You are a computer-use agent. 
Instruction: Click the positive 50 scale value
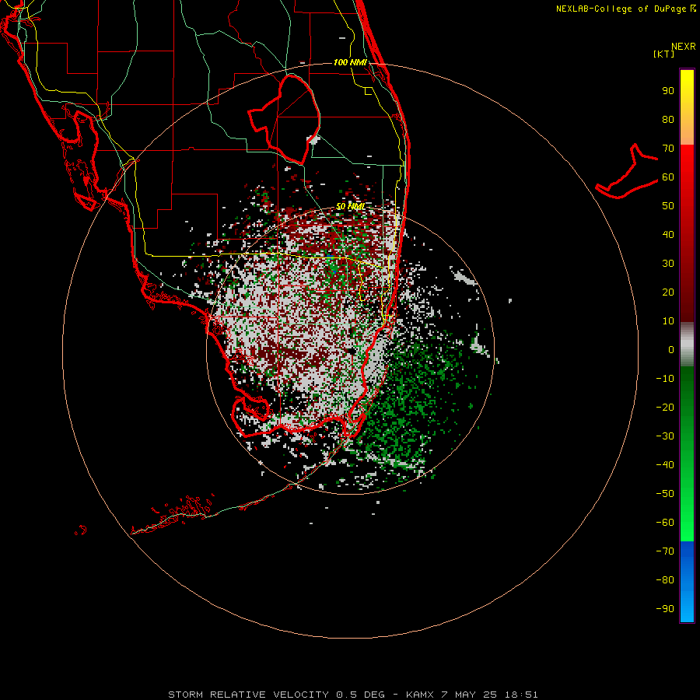668,206
